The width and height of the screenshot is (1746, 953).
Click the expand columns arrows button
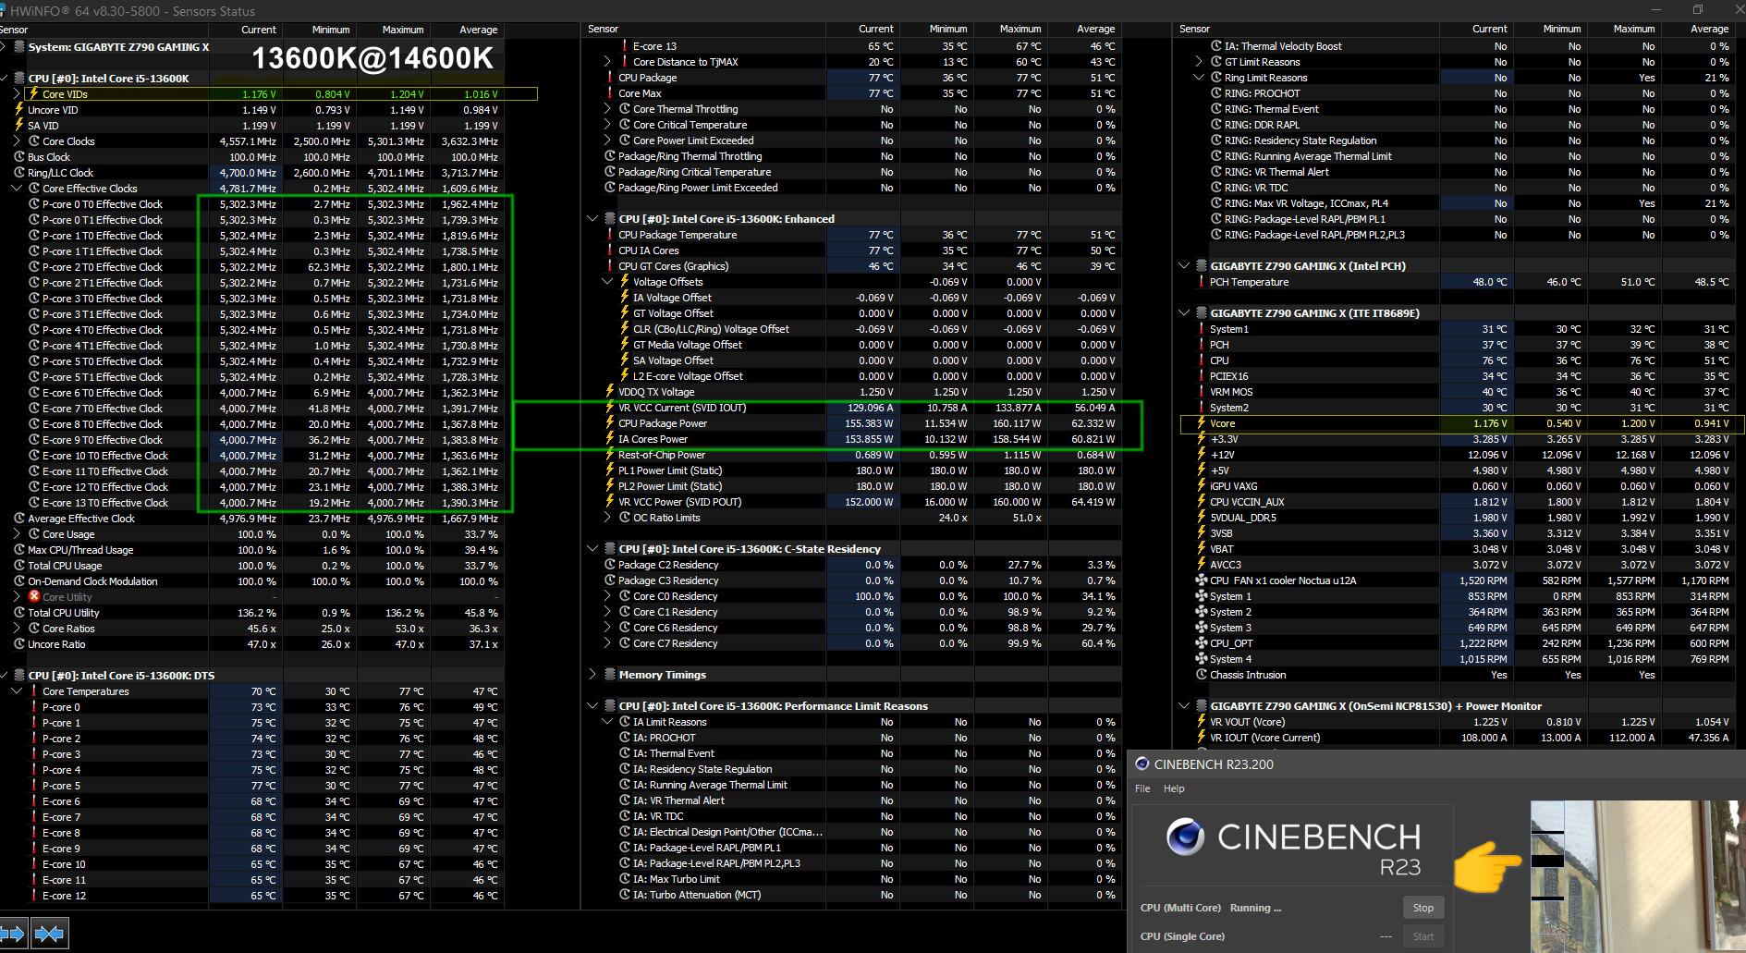pos(13,934)
